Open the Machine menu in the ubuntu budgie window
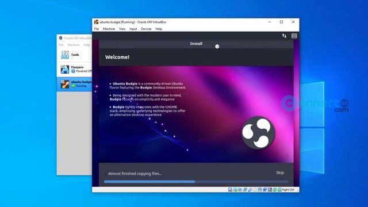368x207 pixels. click(109, 29)
